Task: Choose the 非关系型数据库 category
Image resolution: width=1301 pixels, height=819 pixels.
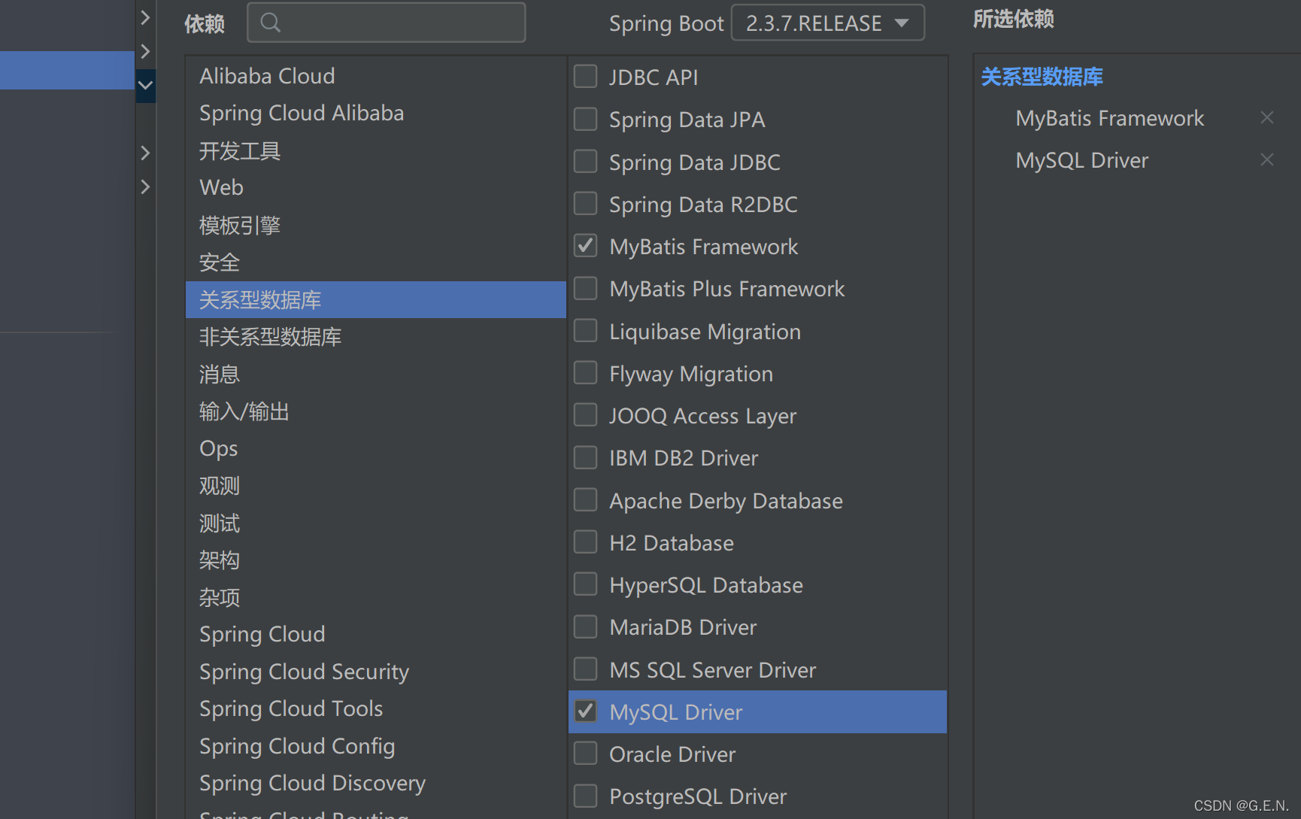Action: click(375, 336)
